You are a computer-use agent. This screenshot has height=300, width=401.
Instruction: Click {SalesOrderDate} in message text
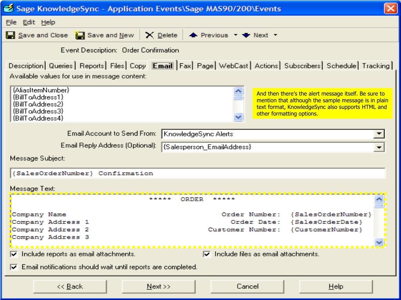coord(327,222)
